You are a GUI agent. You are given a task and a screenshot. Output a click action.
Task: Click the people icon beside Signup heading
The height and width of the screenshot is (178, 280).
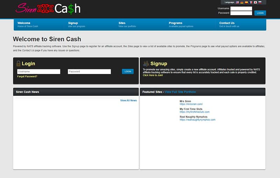(146, 63)
